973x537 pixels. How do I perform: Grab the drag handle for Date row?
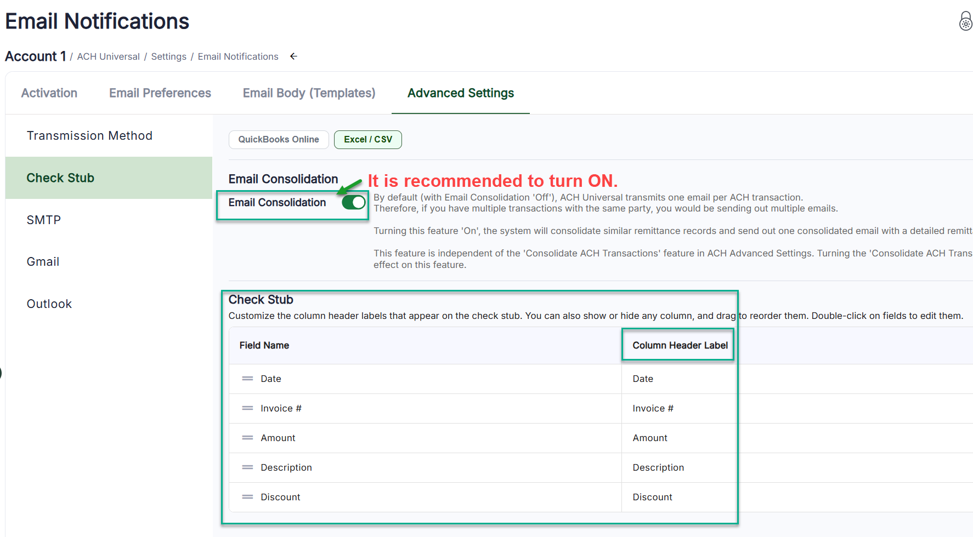248,379
